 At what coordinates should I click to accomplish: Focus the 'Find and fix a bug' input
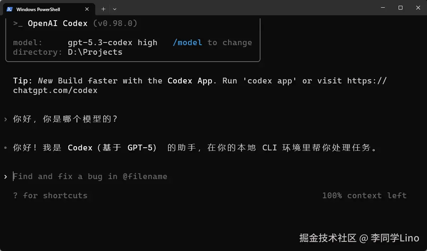90,176
